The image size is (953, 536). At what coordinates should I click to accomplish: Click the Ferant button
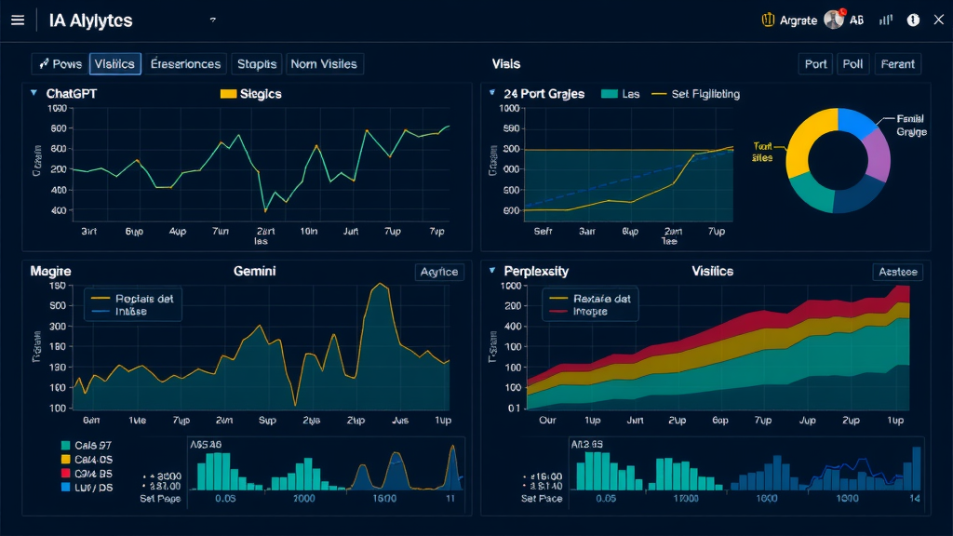(x=897, y=64)
